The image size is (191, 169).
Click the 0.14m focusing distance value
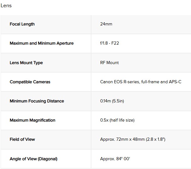(106, 101)
